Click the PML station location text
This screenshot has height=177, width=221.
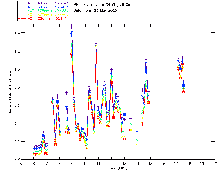pos(103,5)
